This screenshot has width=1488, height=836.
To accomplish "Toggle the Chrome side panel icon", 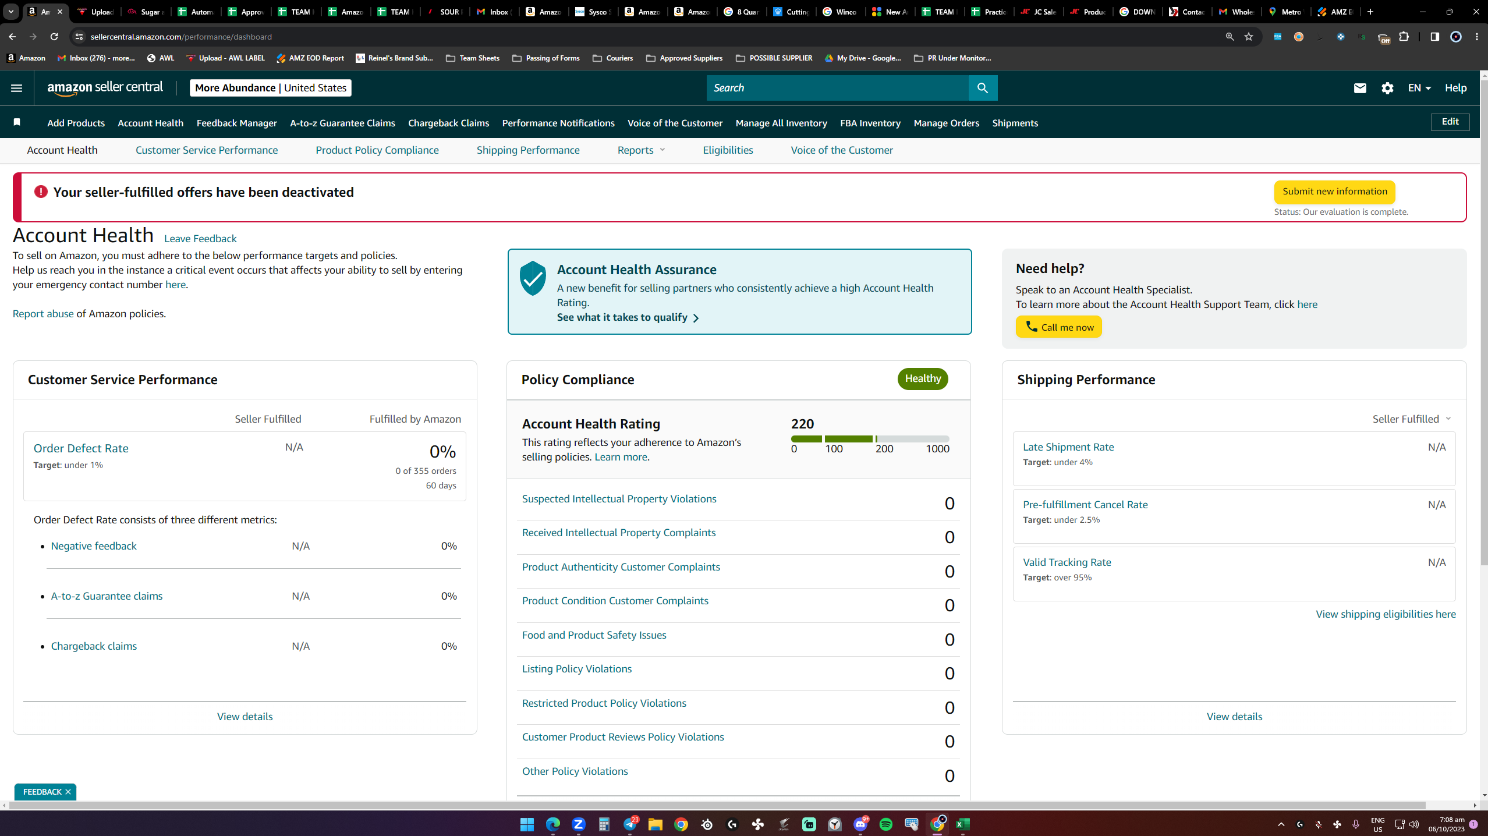I will [x=1434, y=37].
